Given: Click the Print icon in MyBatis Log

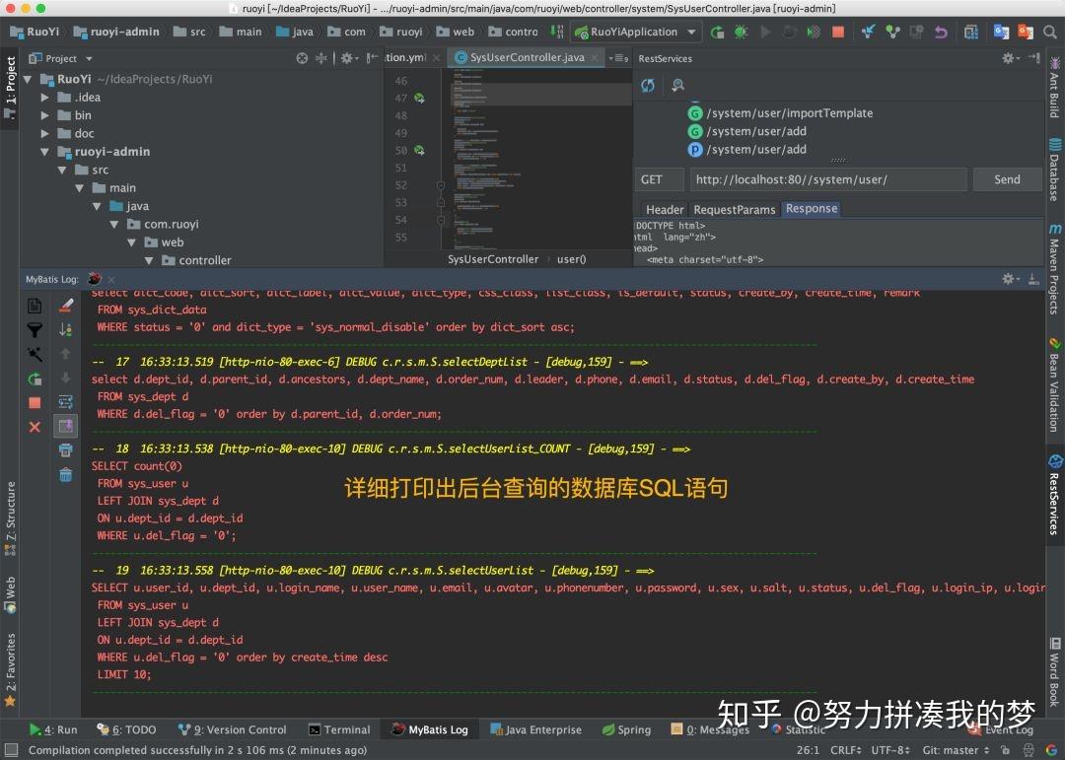Looking at the screenshot, I should 66,449.
